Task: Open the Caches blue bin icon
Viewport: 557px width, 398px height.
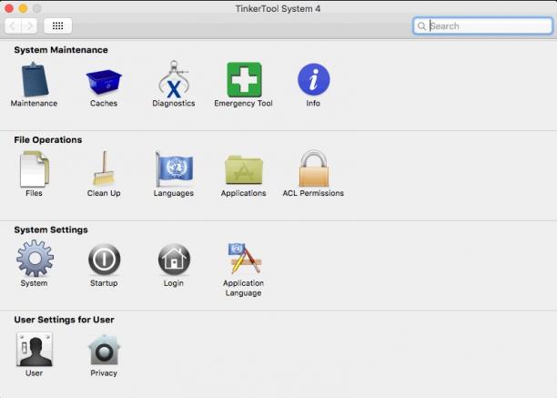Action: [x=104, y=82]
